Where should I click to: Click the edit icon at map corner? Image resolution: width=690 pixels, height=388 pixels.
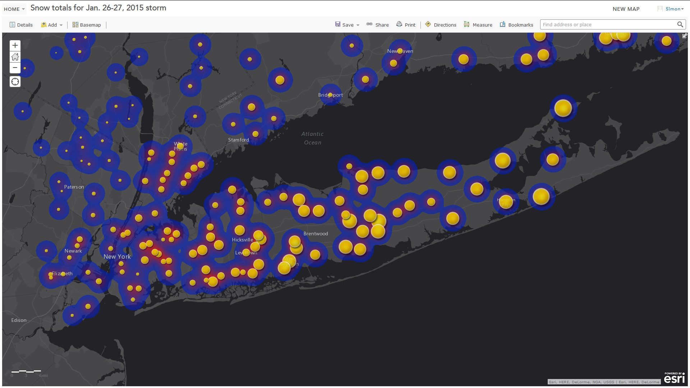[x=685, y=36]
